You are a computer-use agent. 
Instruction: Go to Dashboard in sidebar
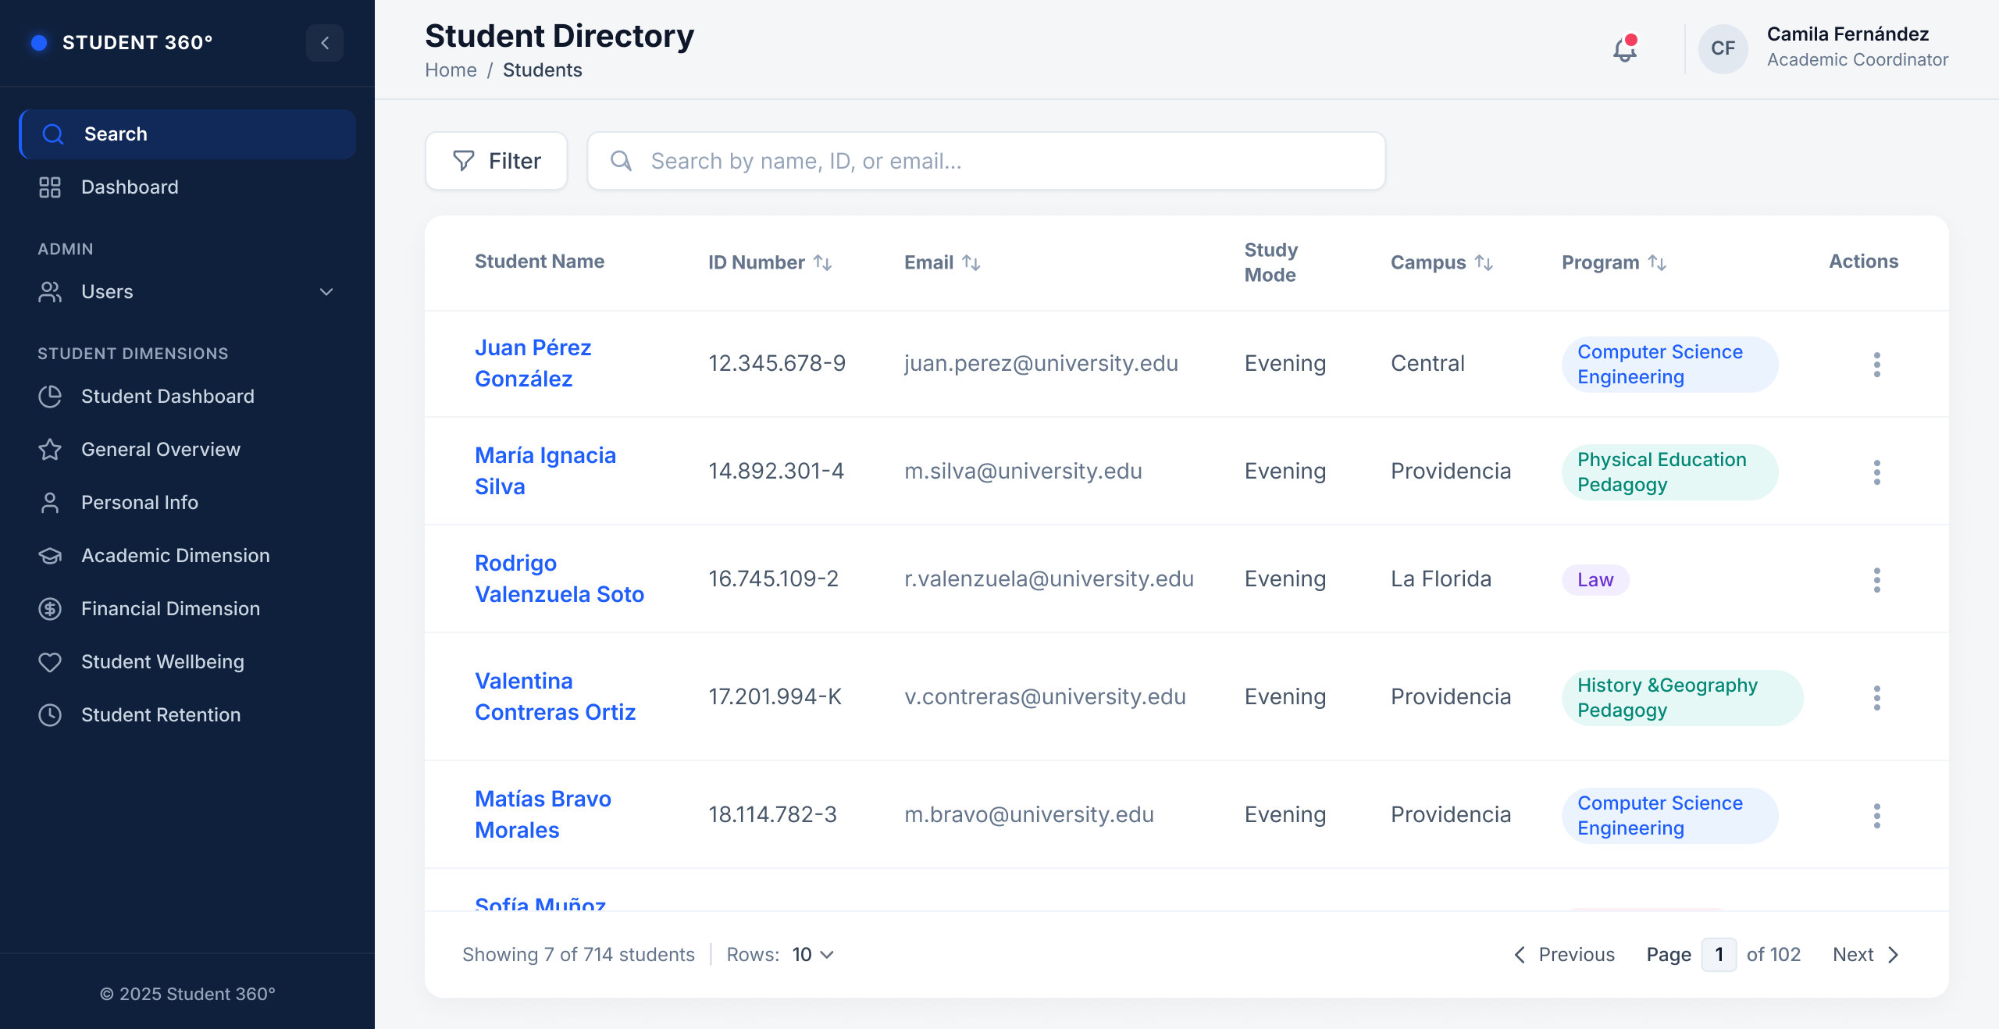[x=187, y=187]
